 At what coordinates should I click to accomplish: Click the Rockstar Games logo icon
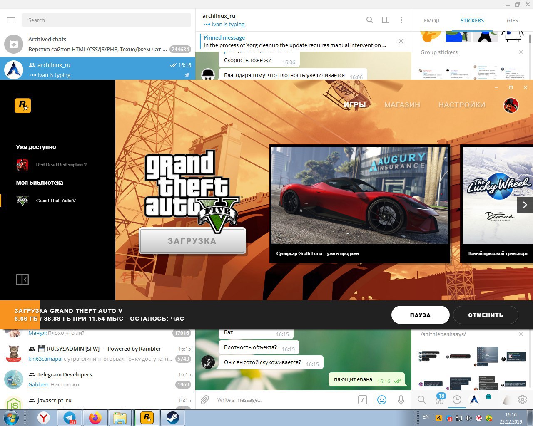(x=22, y=106)
